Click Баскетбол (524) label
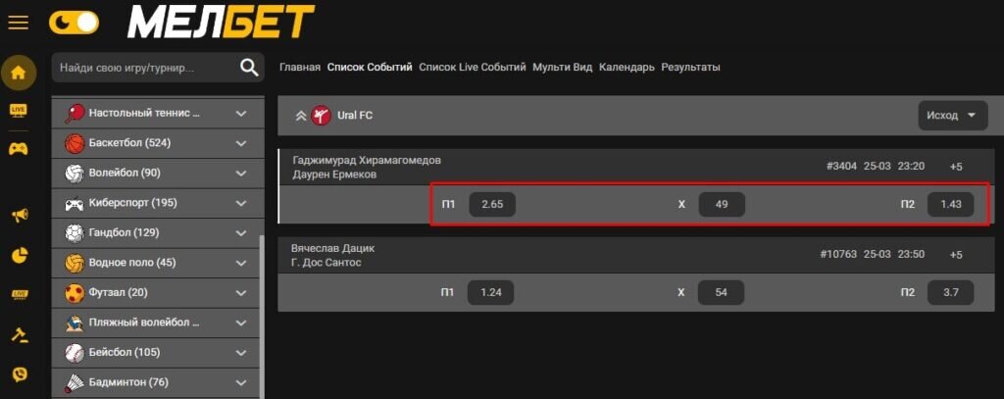Image resolution: width=1004 pixels, height=399 pixels. click(129, 143)
